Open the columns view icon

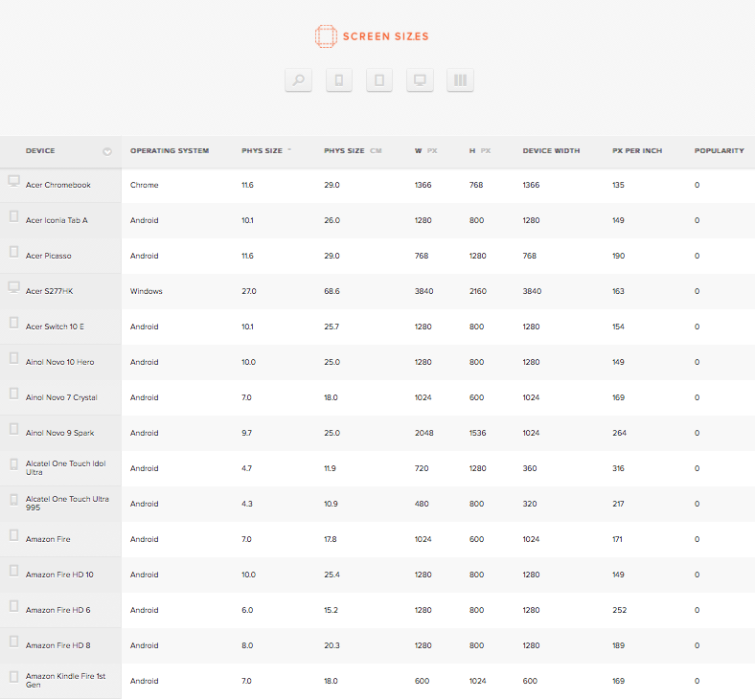[460, 79]
